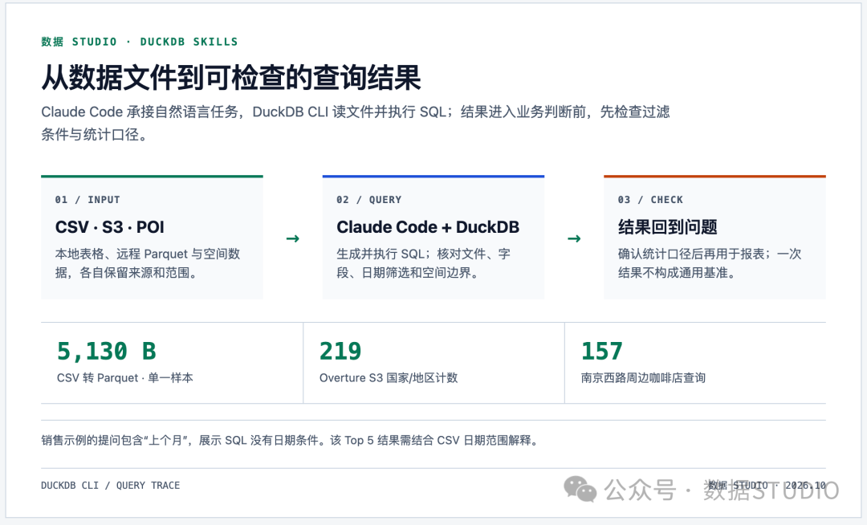Viewport: 867px width, 525px height.
Task: Select the caption "Overture S3 国家/地区计数"
Action: 389,378
